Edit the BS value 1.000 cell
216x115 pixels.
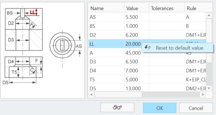pyautogui.click(x=132, y=26)
